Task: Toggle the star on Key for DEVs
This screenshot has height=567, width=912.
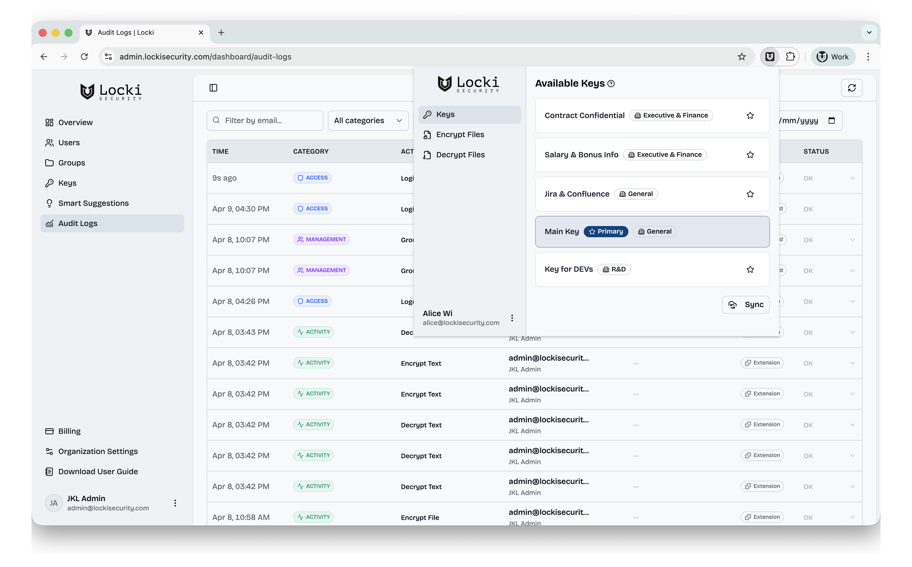Action: pyautogui.click(x=750, y=270)
